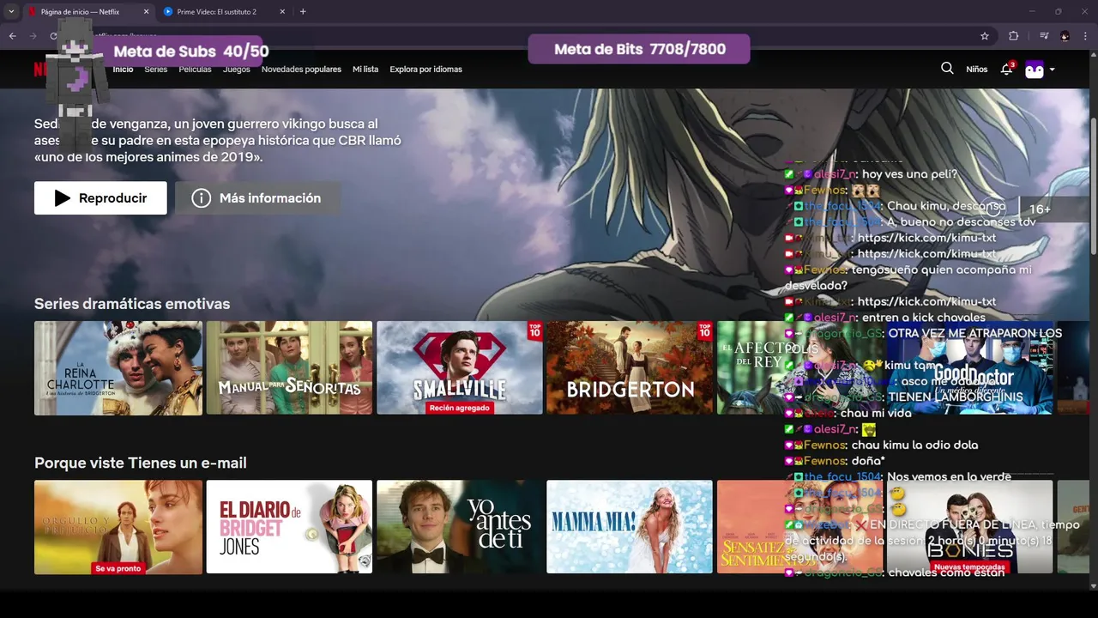
Task: Open Bridgerton thumbnail
Action: [x=630, y=368]
